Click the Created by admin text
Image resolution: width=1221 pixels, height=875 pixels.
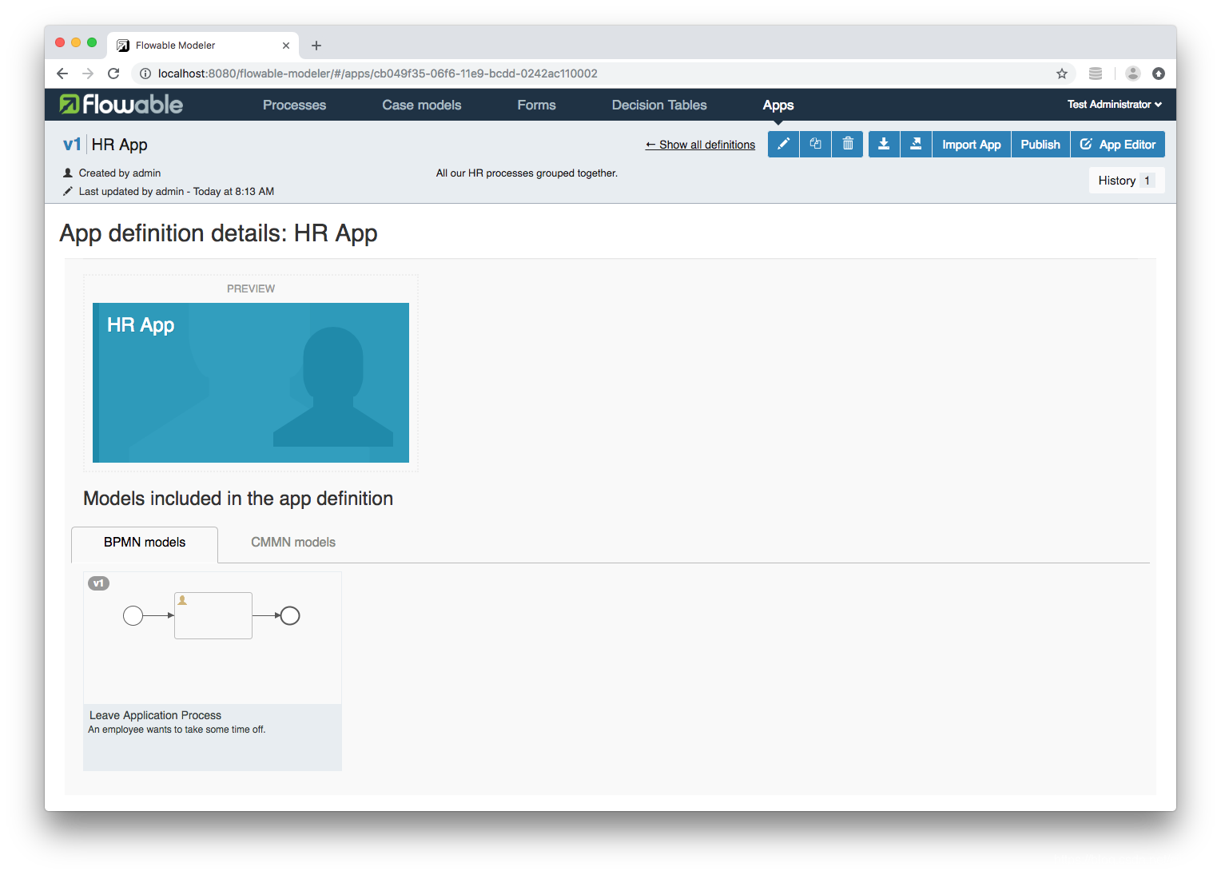(120, 173)
